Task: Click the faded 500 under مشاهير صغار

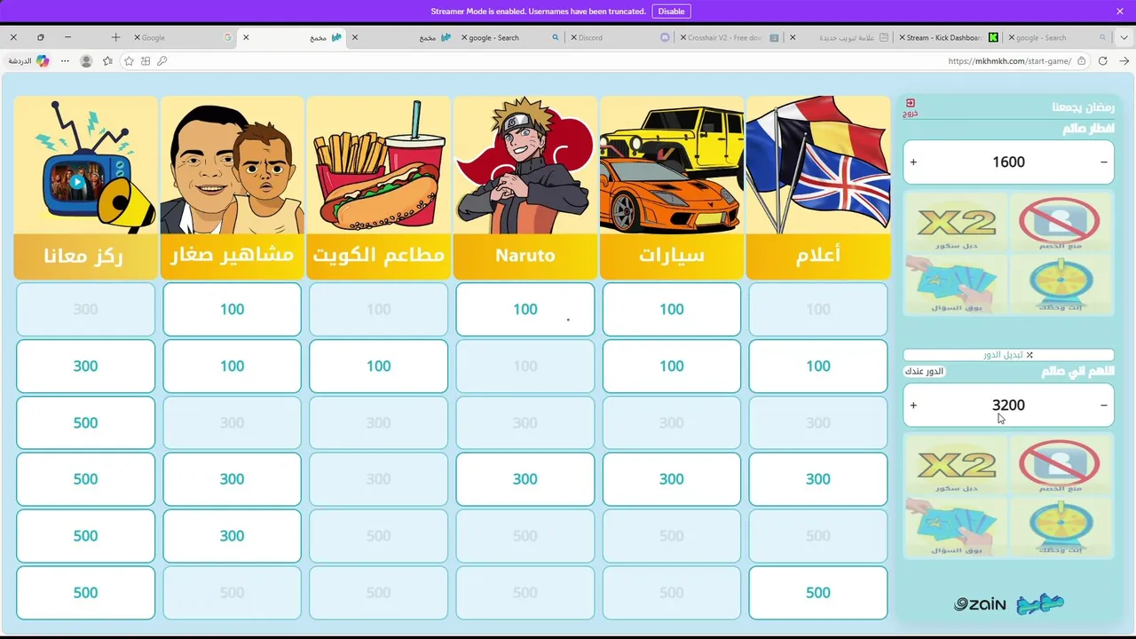Action: pyautogui.click(x=232, y=593)
